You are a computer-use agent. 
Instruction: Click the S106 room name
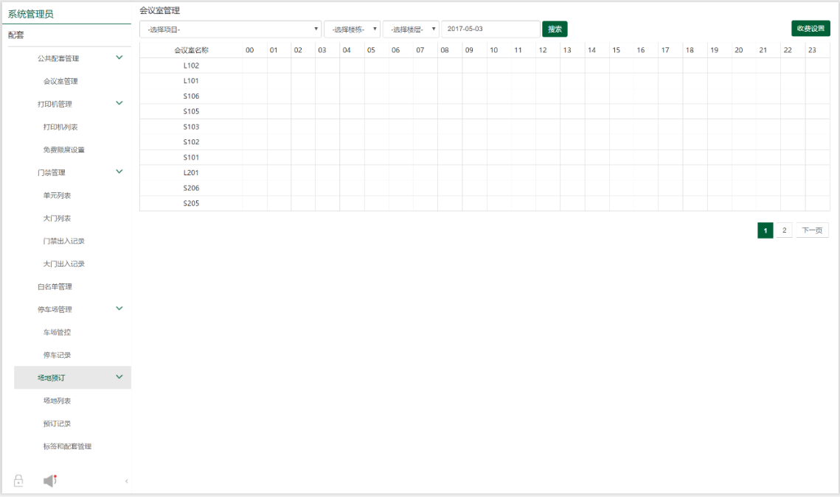pyautogui.click(x=191, y=96)
